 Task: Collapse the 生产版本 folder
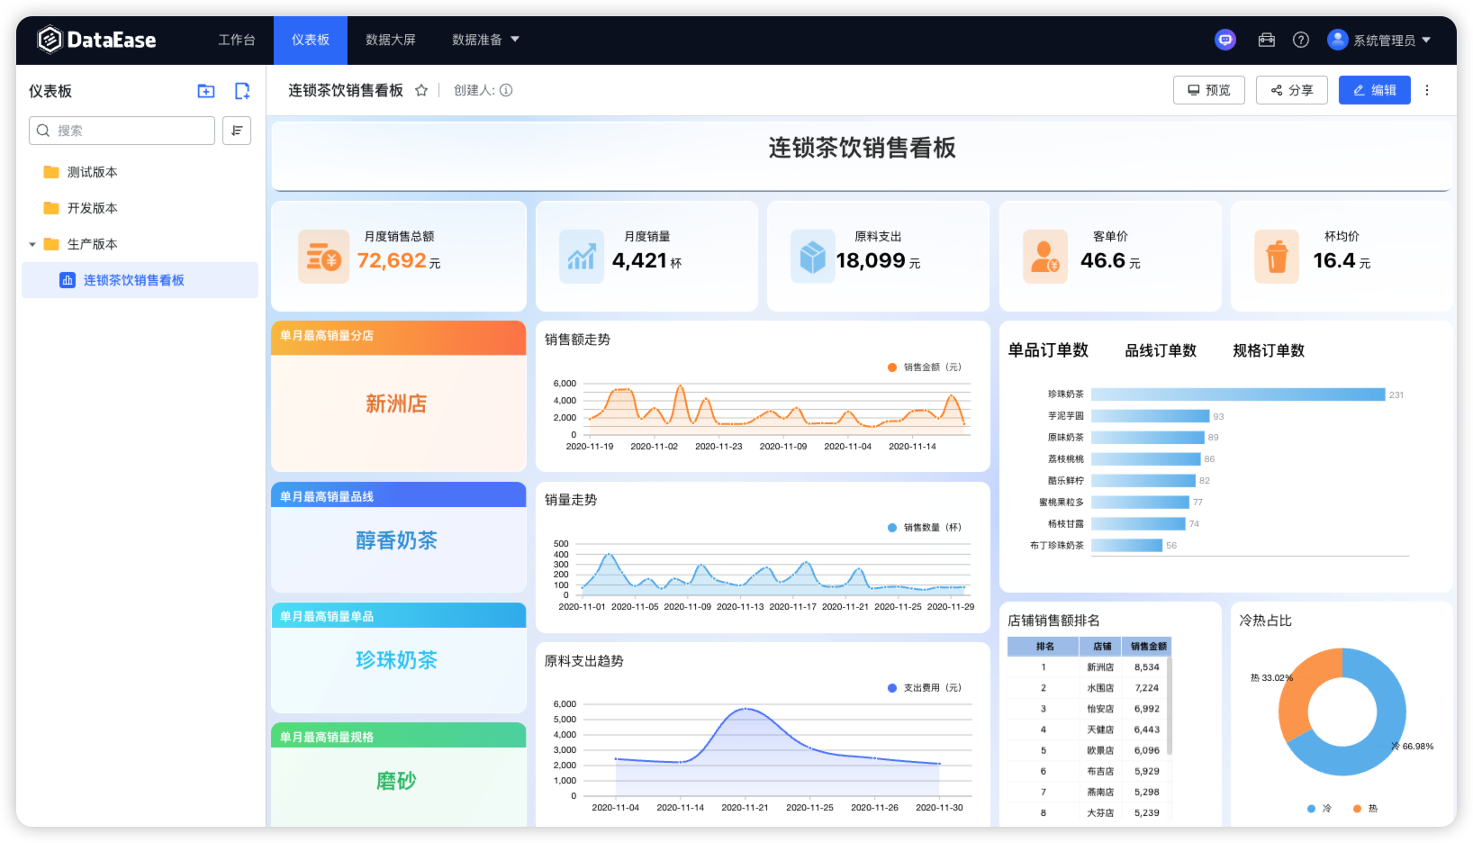click(33, 243)
